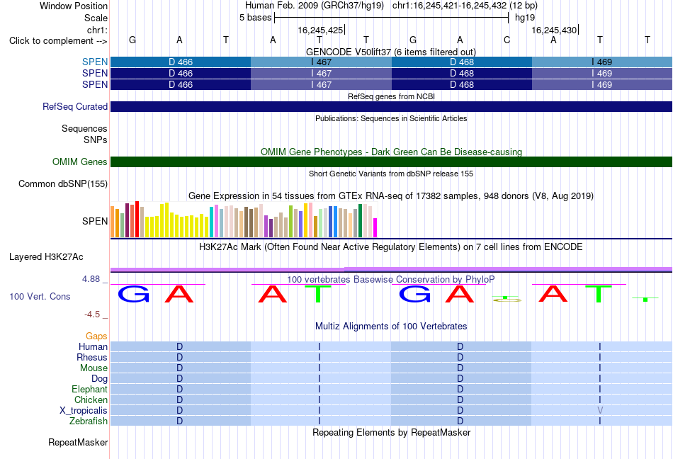This screenshot has width=673, height=459.
Task: Click the RefSeq genes from NCBI title
Action: point(392,96)
